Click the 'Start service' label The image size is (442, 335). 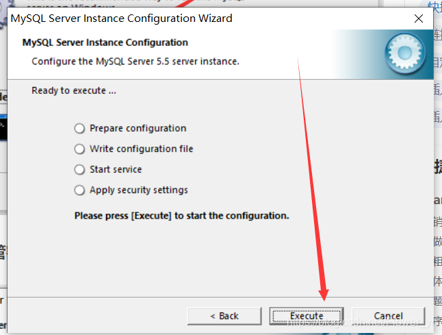point(116,170)
